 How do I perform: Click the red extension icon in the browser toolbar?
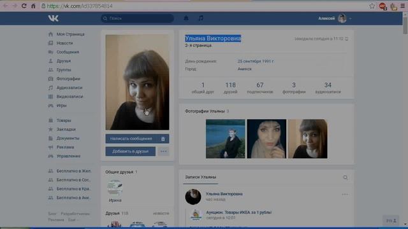[382, 6]
